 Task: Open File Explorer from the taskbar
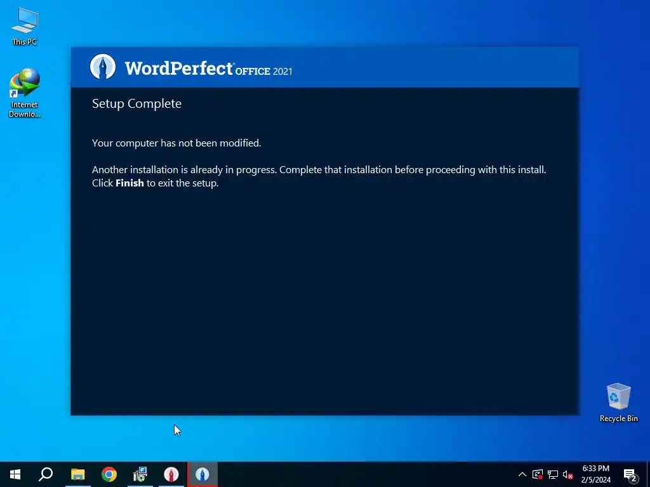[78, 474]
